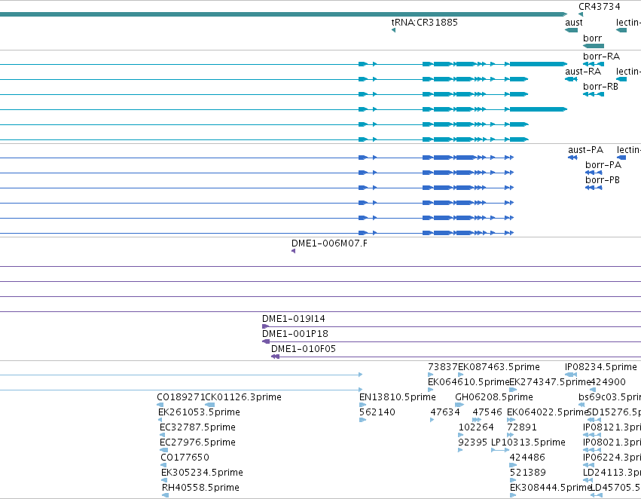
Task: Click the aust-PA protein label
Action: tap(585, 150)
